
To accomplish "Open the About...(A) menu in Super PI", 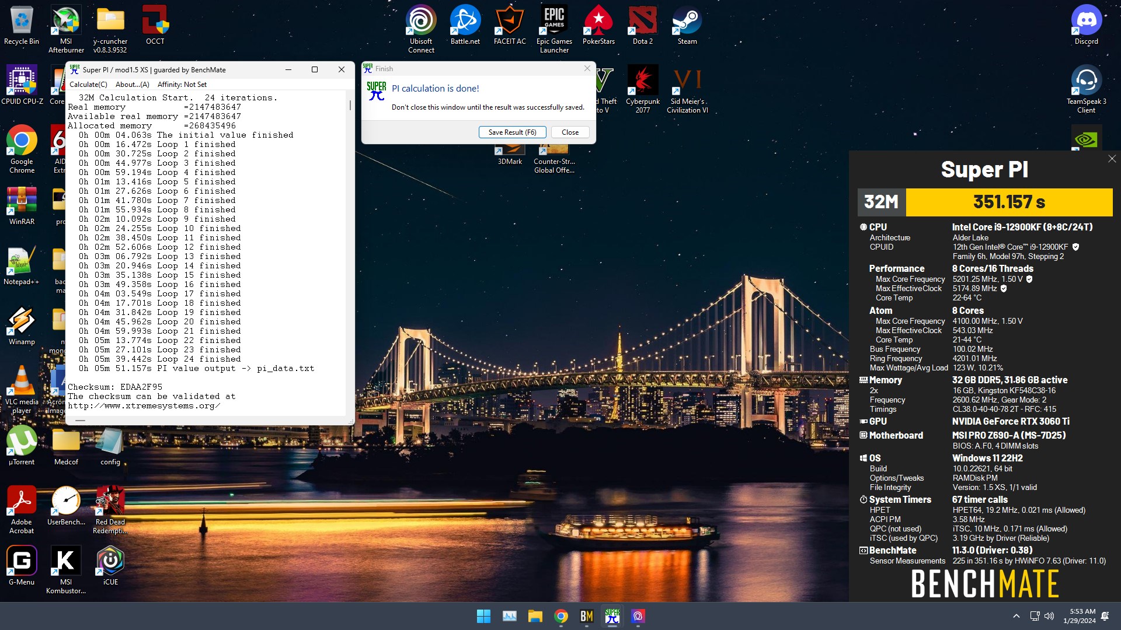I will click(133, 85).
